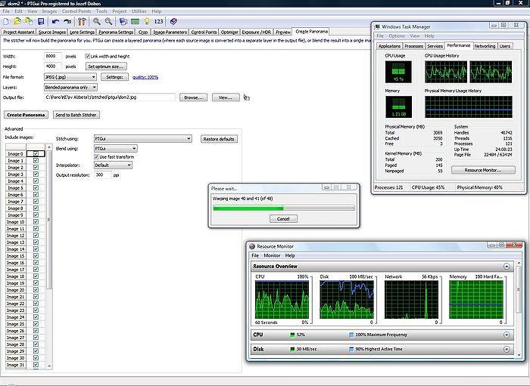This screenshot has height=386, width=530.
Task: Click the New project icon in toolbar
Action: 7,22
